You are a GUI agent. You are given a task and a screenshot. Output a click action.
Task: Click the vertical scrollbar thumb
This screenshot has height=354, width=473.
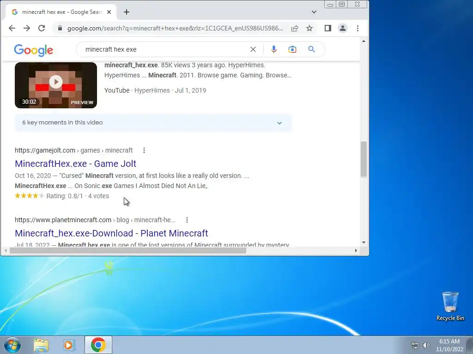click(364, 159)
